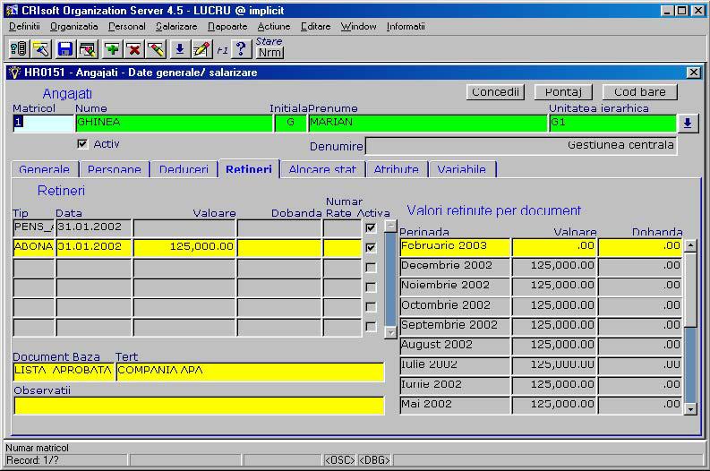Check the Activa box on fourth Retineri row
The height and width of the screenshot is (471, 710).
[371, 287]
